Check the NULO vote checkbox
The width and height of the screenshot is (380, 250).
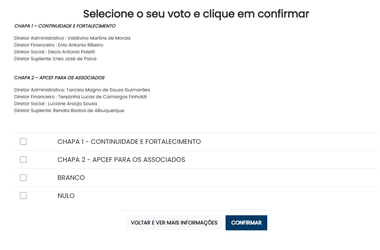[x=23, y=196]
